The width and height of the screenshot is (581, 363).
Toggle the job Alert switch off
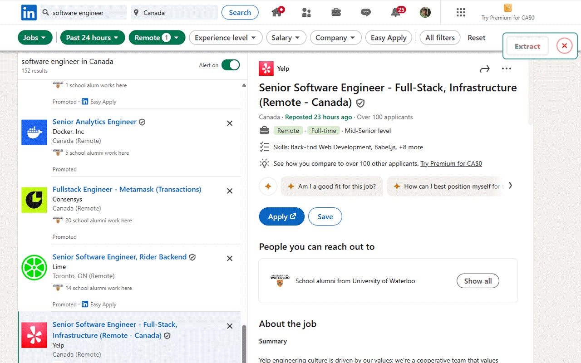coord(231,65)
